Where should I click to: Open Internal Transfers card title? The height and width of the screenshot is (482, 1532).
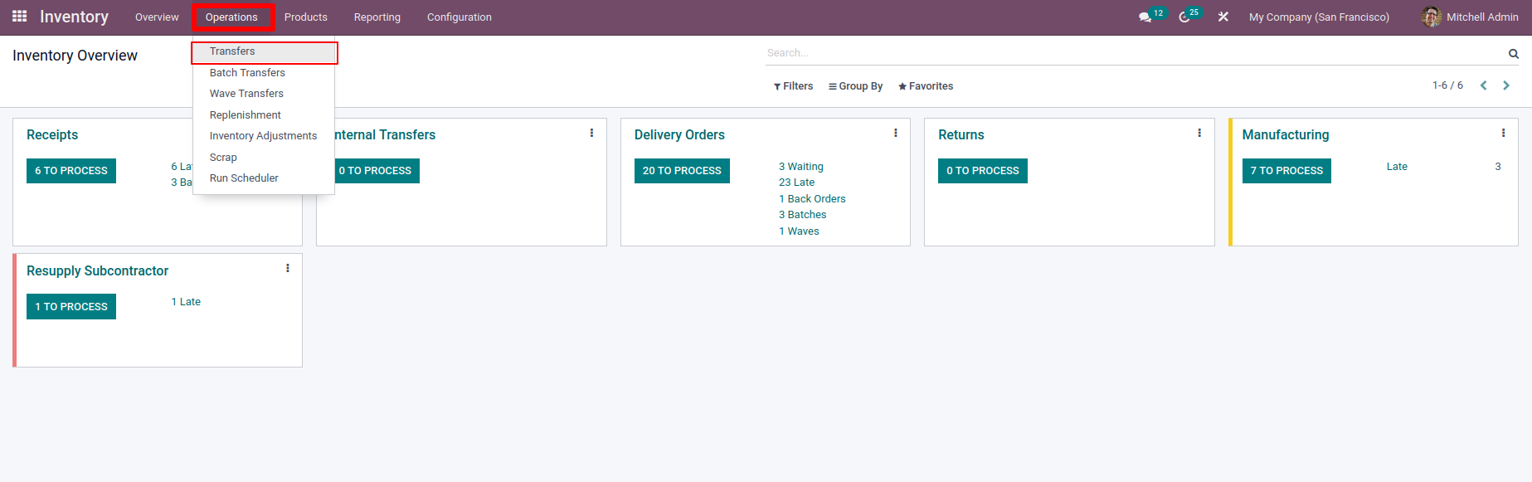coord(386,135)
